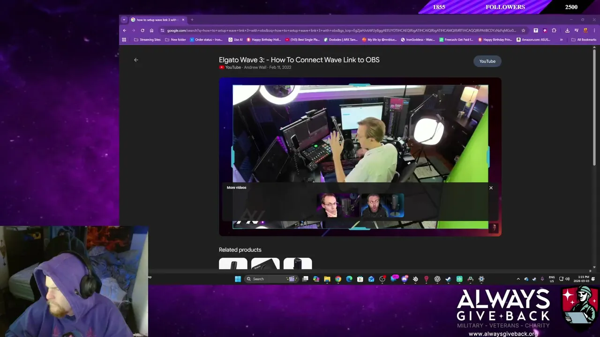Viewport: 600px width, 337px height.
Task: Open the first More videos thumbnail
Action: (x=338, y=205)
